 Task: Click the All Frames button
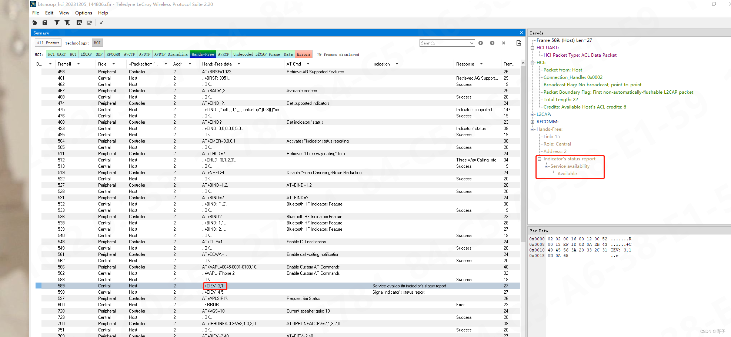(48, 43)
